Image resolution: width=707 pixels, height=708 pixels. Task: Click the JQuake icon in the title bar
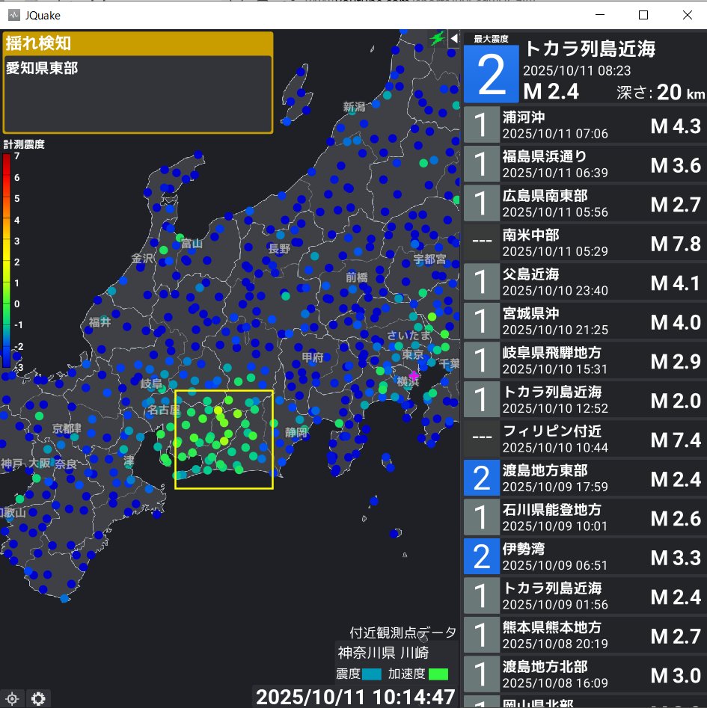tap(13, 15)
